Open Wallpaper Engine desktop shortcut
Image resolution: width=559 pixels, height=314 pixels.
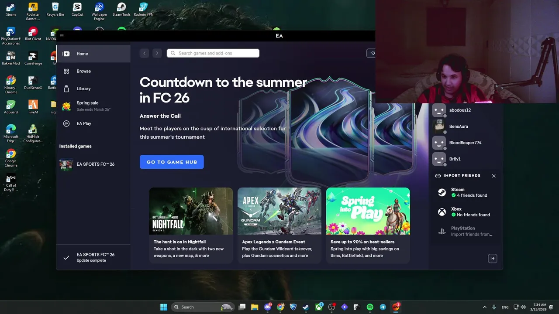99,11
